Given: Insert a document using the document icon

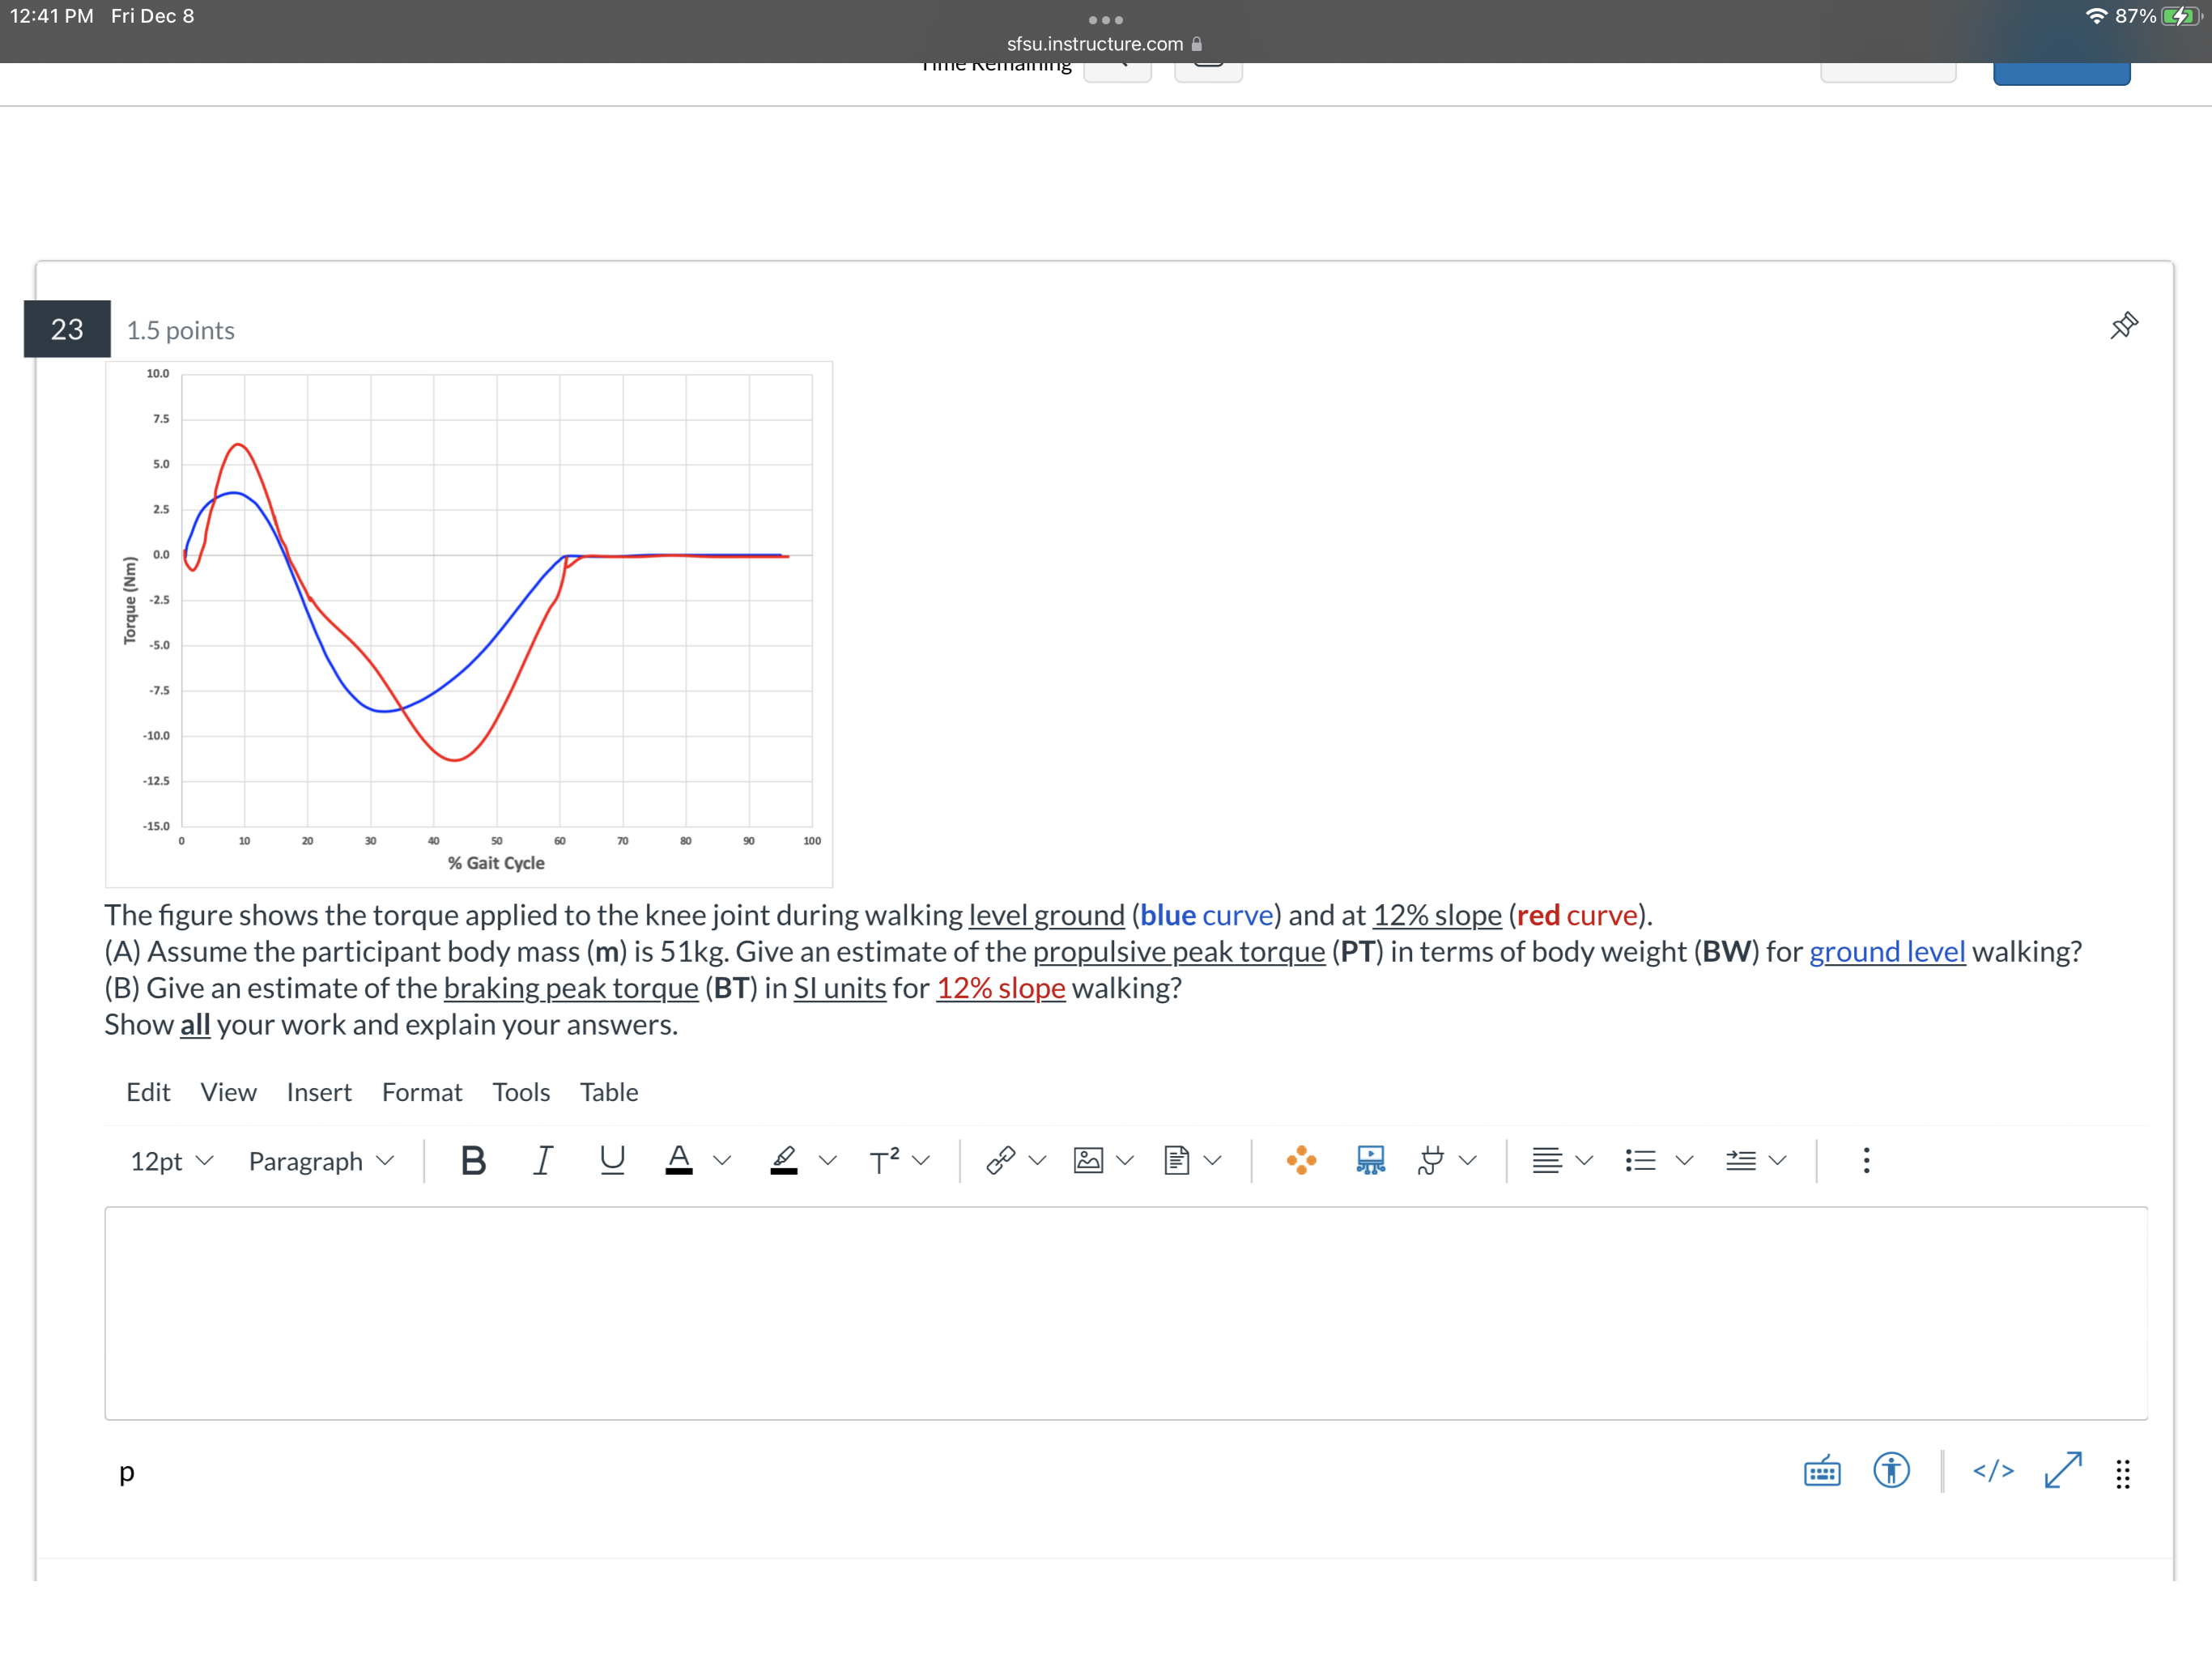Looking at the screenshot, I should (x=1179, y=1160).
